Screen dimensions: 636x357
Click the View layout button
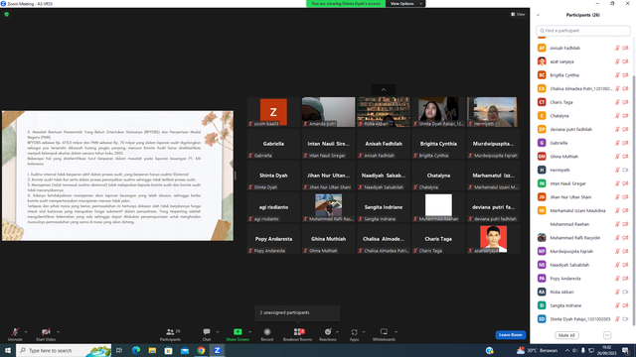[x=518, y=14]
